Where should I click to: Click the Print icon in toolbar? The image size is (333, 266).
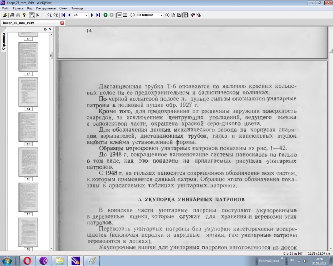pos(12,15)
